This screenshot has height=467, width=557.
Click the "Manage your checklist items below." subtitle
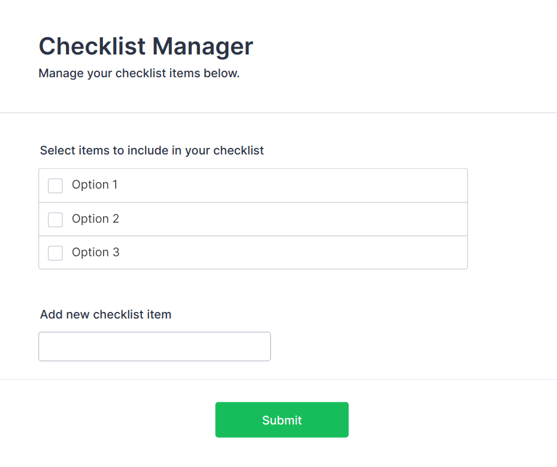tap(139, 74)
